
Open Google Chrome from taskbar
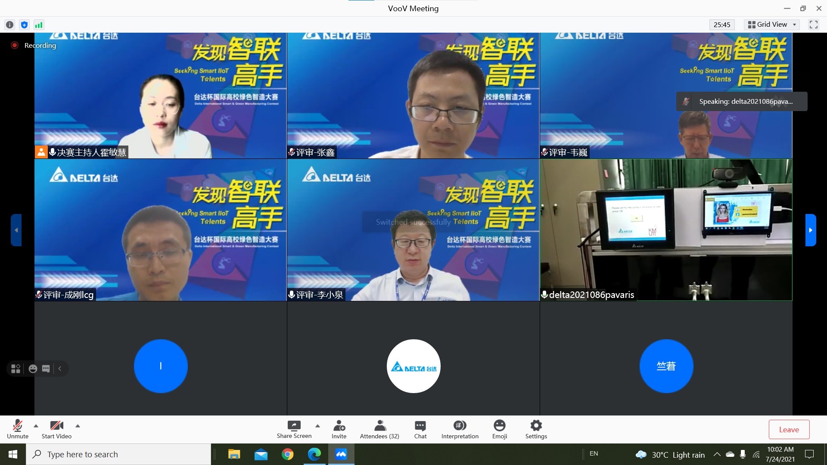click(x=287, y=454)
